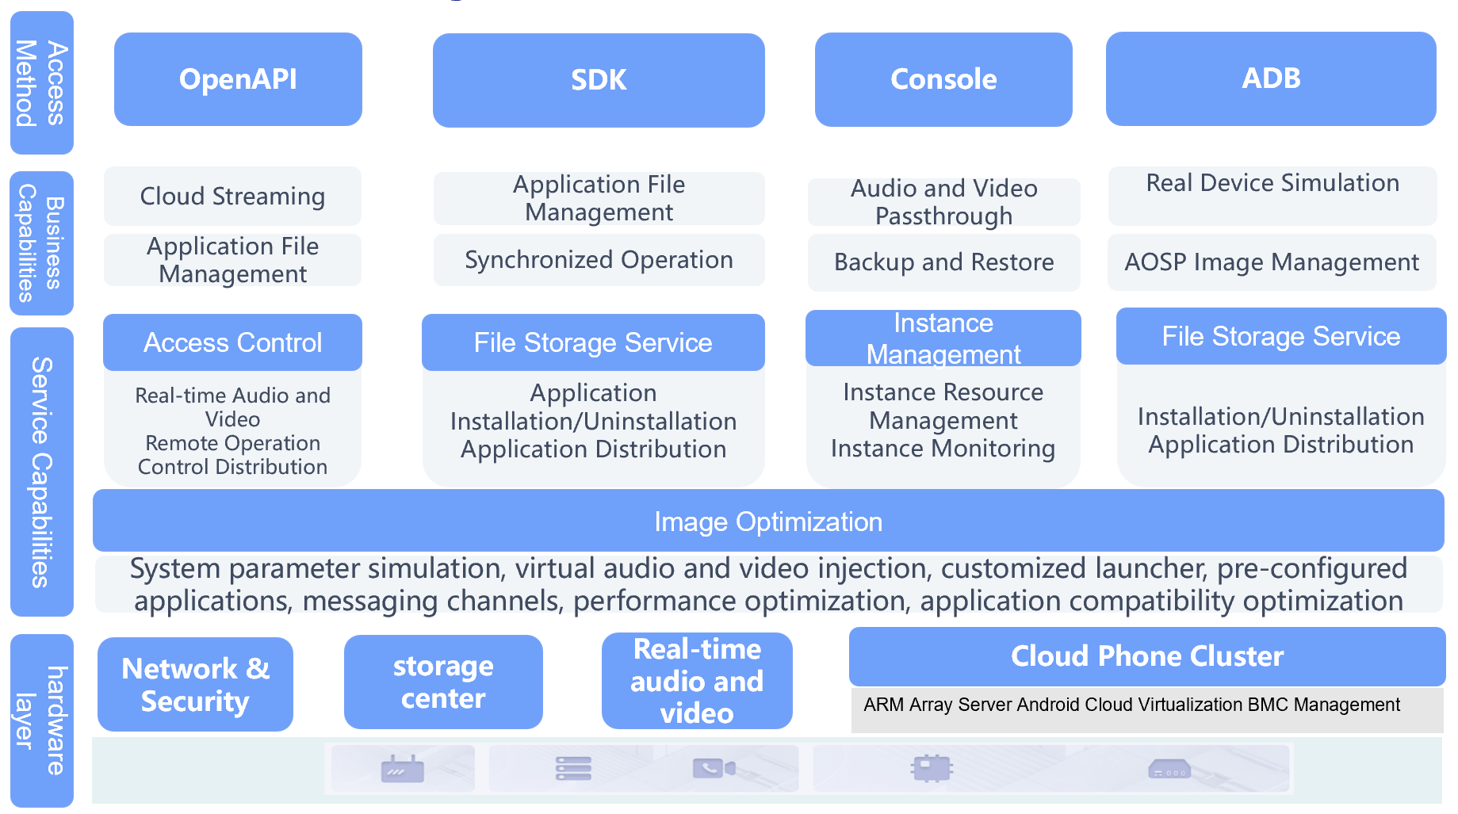Click the video call camera icon
1458x814 pixels.
pyautogui.click(x=714, y=768)
